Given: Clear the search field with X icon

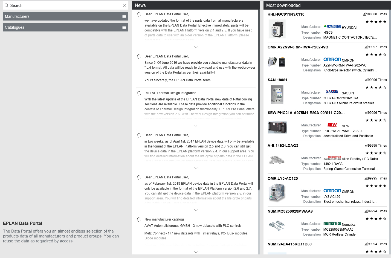Looking at the screenshot, I should pyautogui.click(x=125, y=5).
